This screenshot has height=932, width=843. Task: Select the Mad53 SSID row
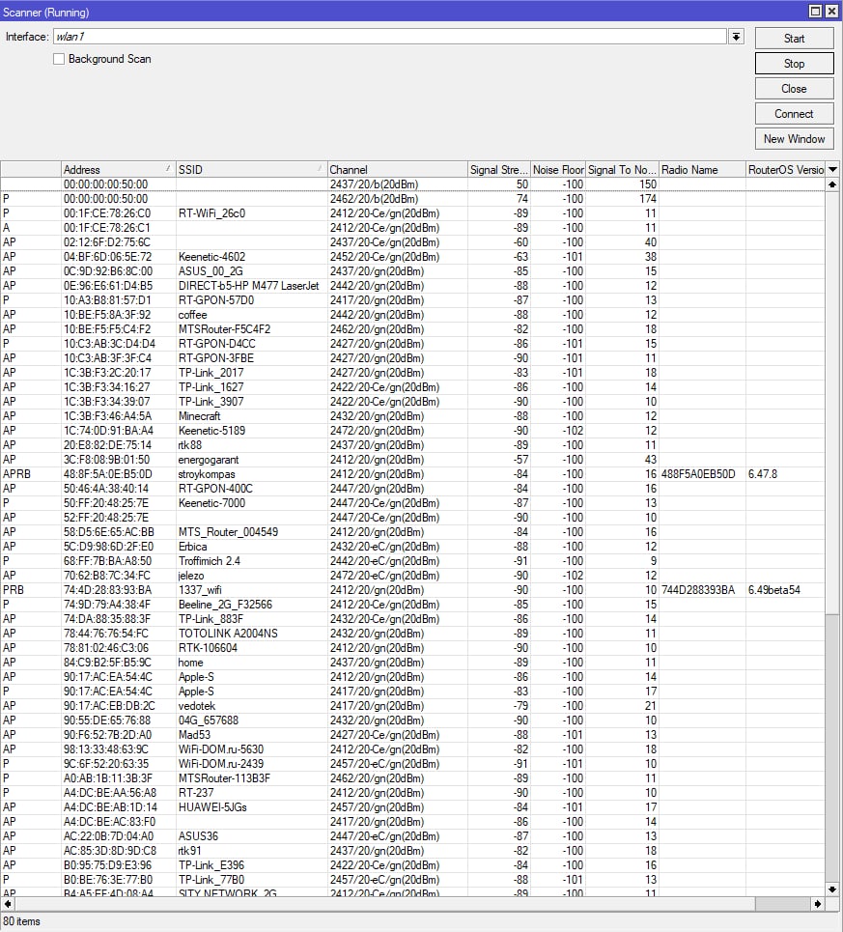412,735
